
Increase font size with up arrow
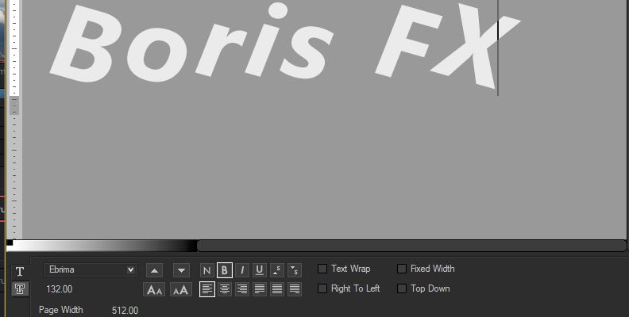(x=154, y=270)
